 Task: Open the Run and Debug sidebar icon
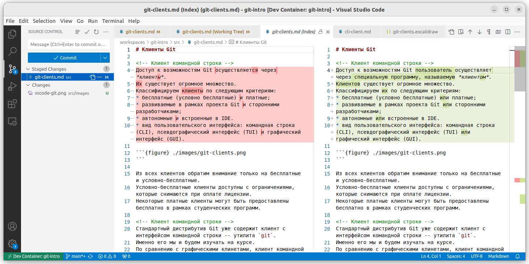point(12,86)
